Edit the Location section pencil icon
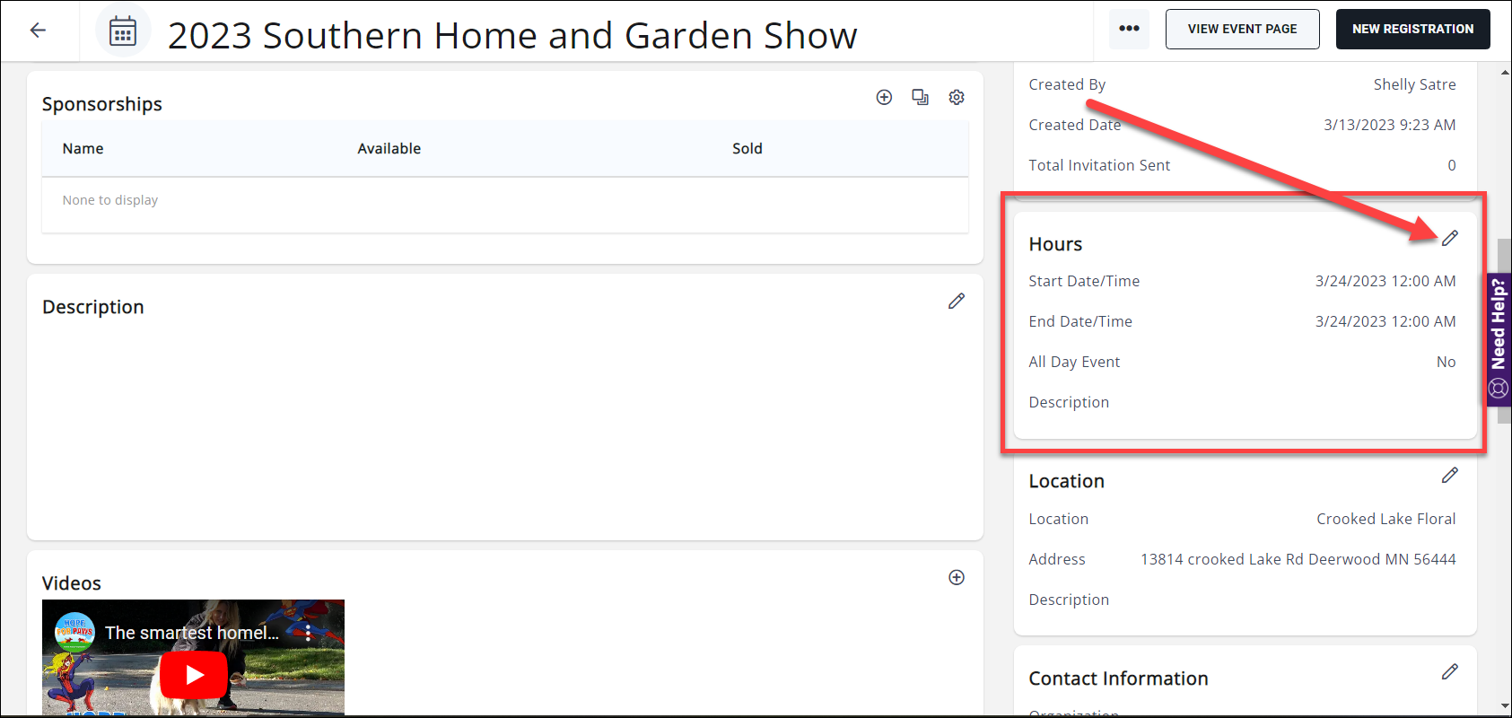 click(x=1450, y=476)
